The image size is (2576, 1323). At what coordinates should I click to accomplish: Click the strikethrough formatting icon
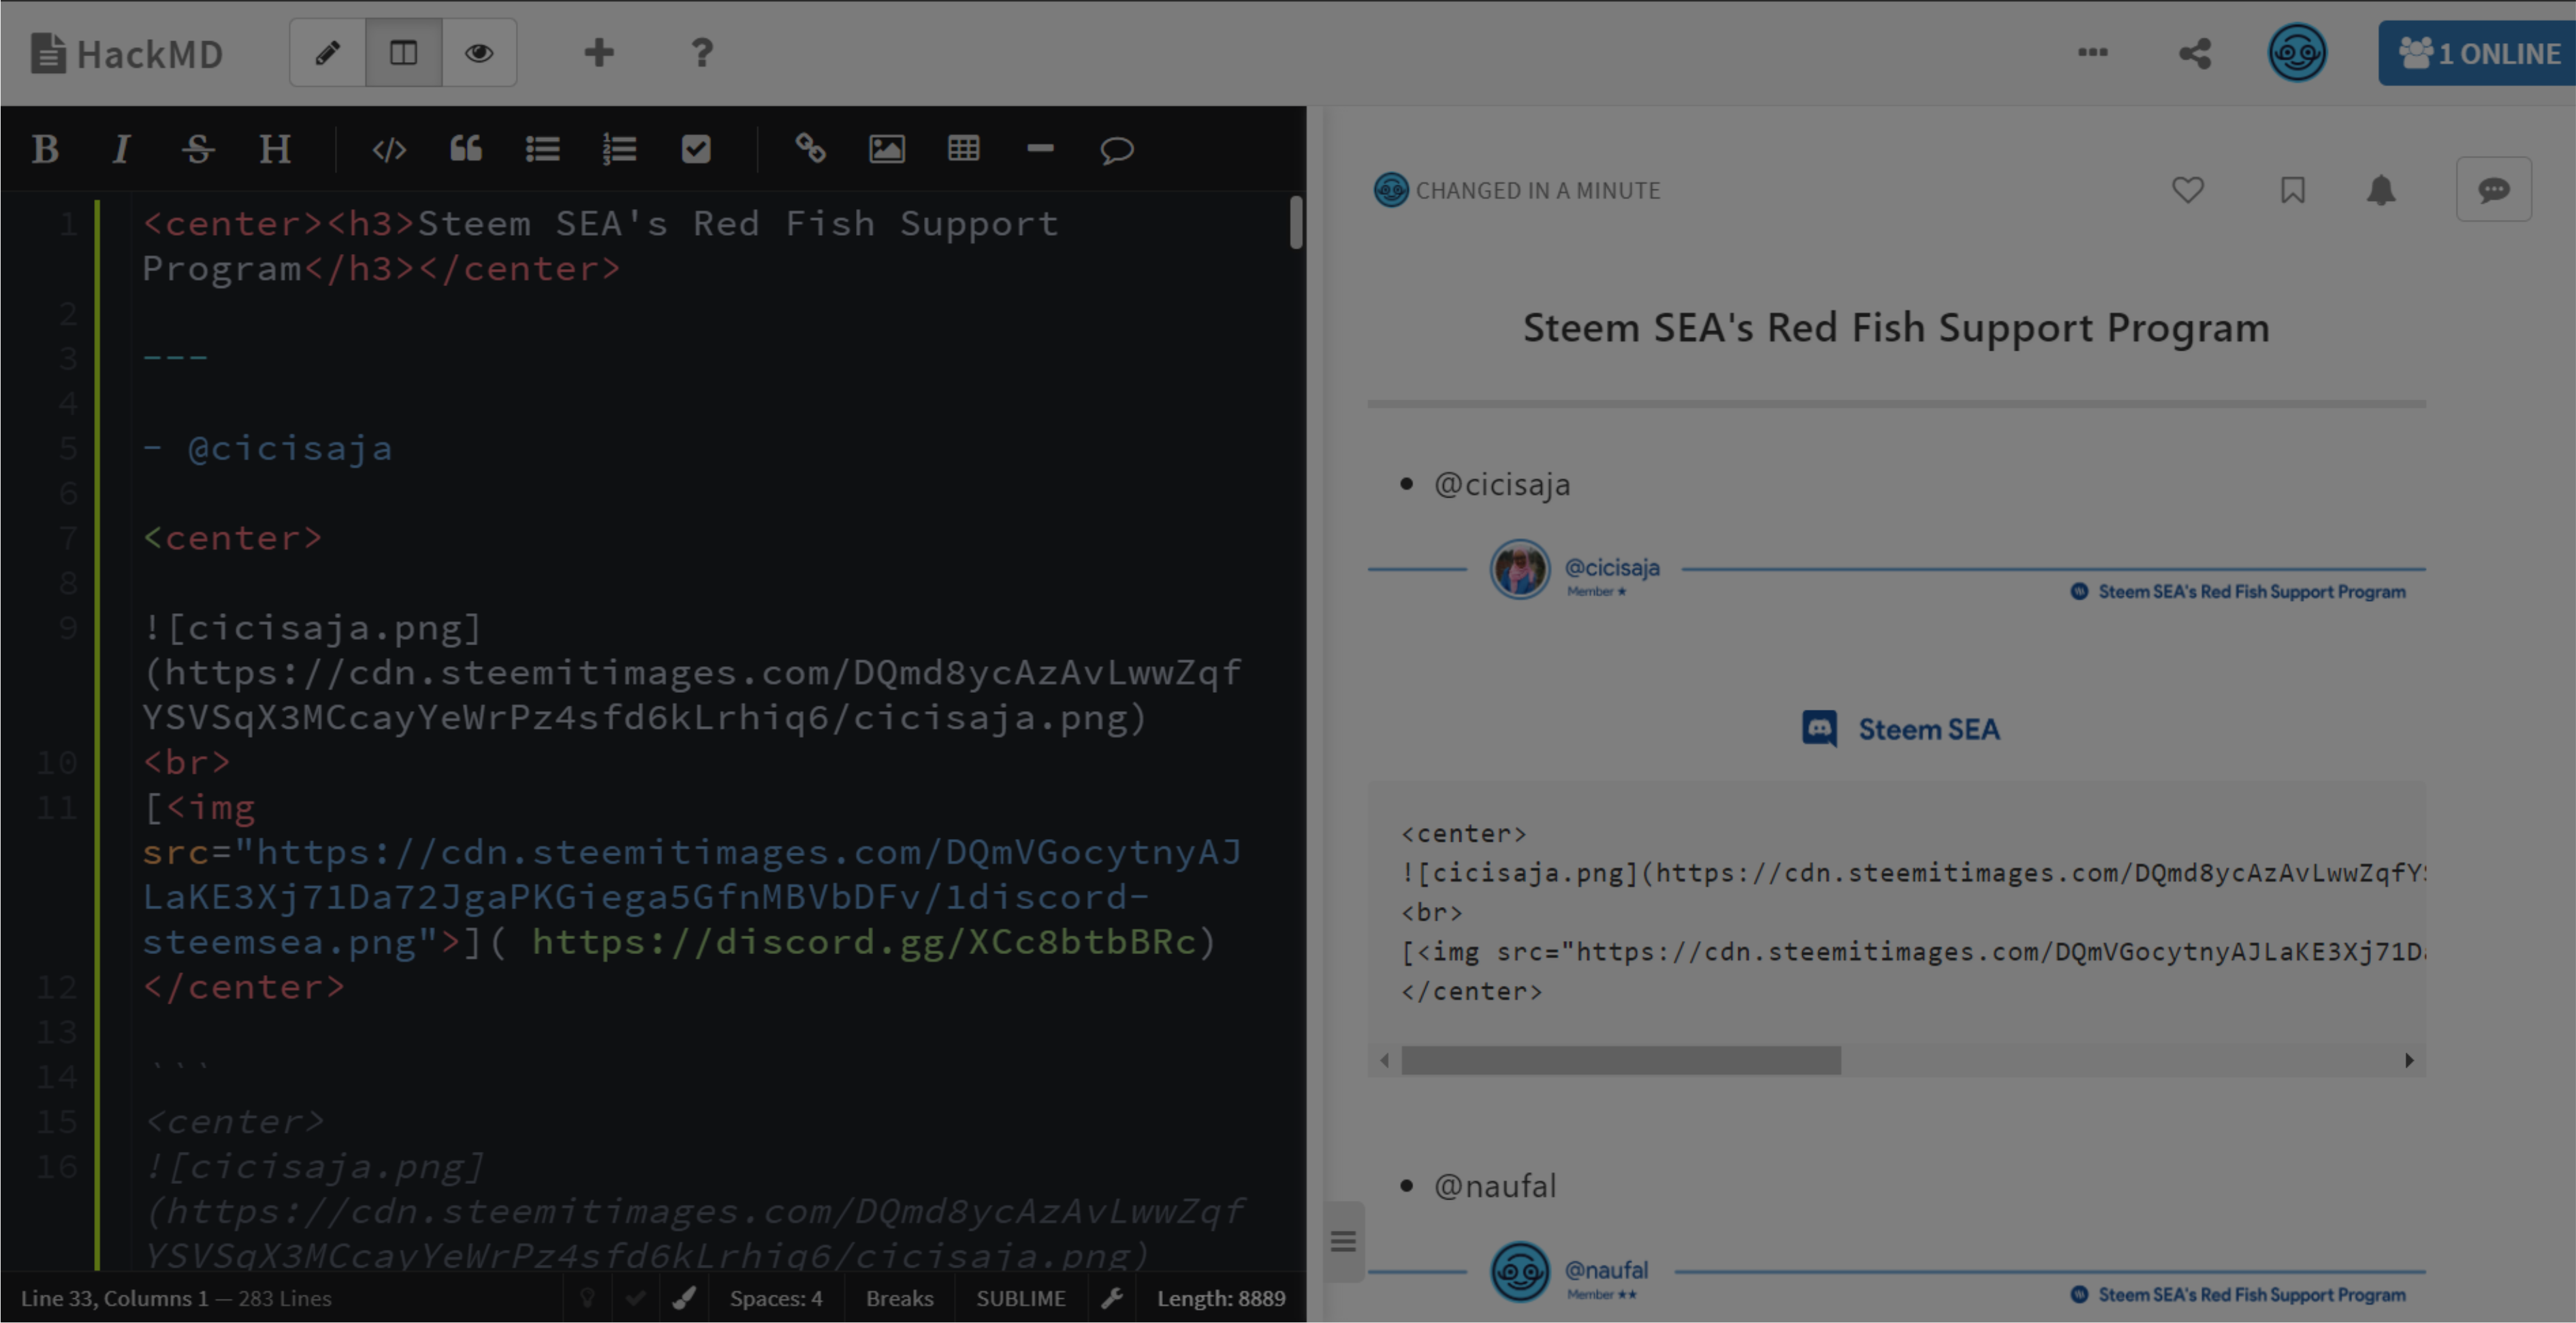tap(198, 149)
